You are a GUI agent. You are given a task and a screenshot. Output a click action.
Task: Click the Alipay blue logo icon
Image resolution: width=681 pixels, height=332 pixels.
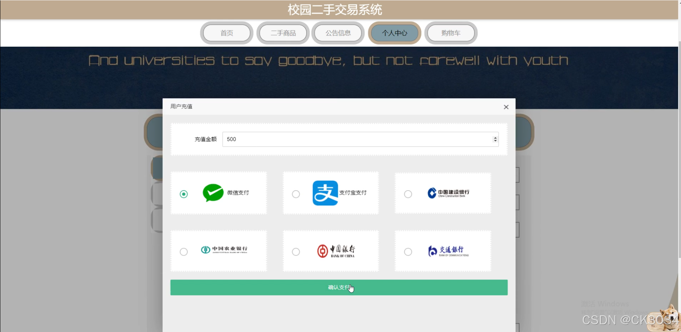325,193
